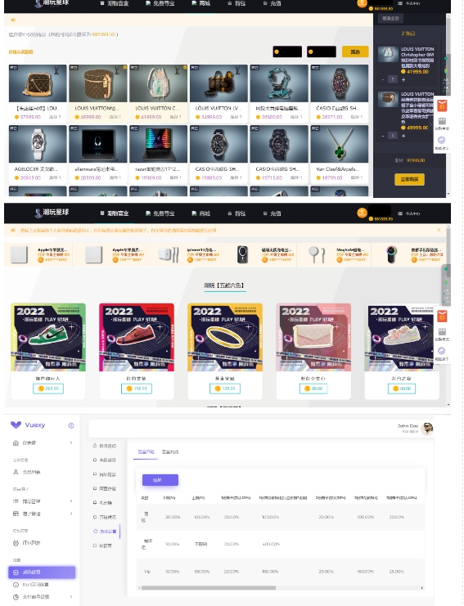Select the highlighted purple gear settings item

pos(42,572)
